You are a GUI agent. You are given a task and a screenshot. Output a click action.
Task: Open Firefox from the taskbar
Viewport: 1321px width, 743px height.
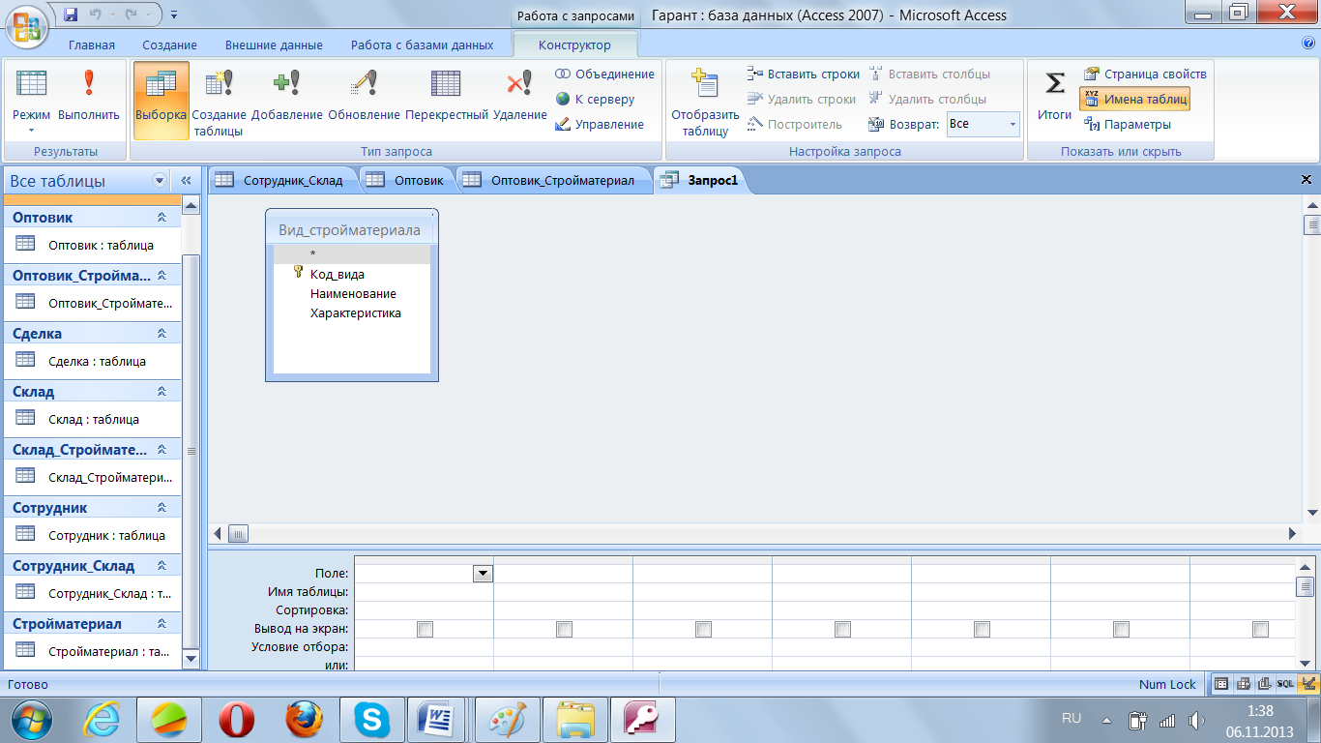coord(302,719)
